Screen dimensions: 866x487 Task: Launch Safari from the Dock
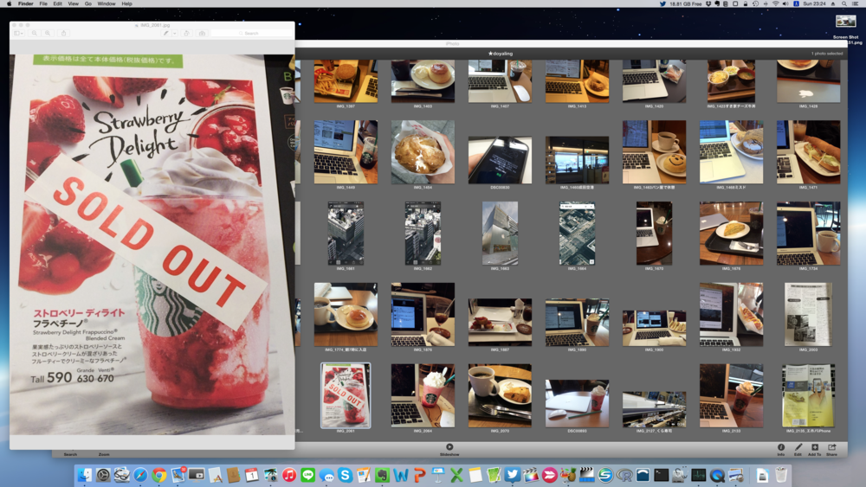pos(140,475)
